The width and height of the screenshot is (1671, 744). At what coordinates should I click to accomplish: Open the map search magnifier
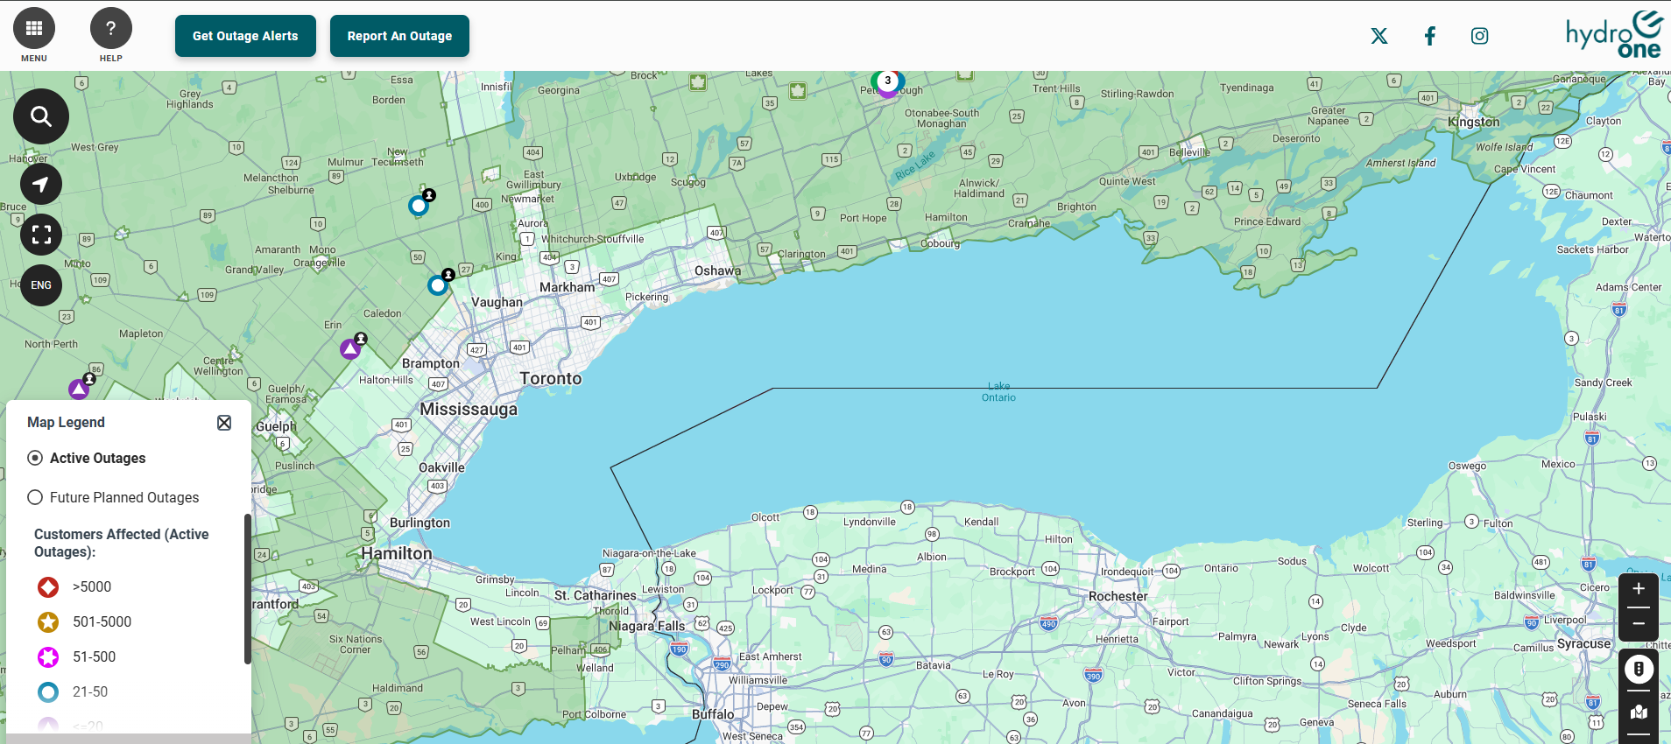(41, 116)
